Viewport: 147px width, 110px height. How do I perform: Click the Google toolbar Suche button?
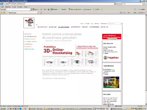point(35,9)
